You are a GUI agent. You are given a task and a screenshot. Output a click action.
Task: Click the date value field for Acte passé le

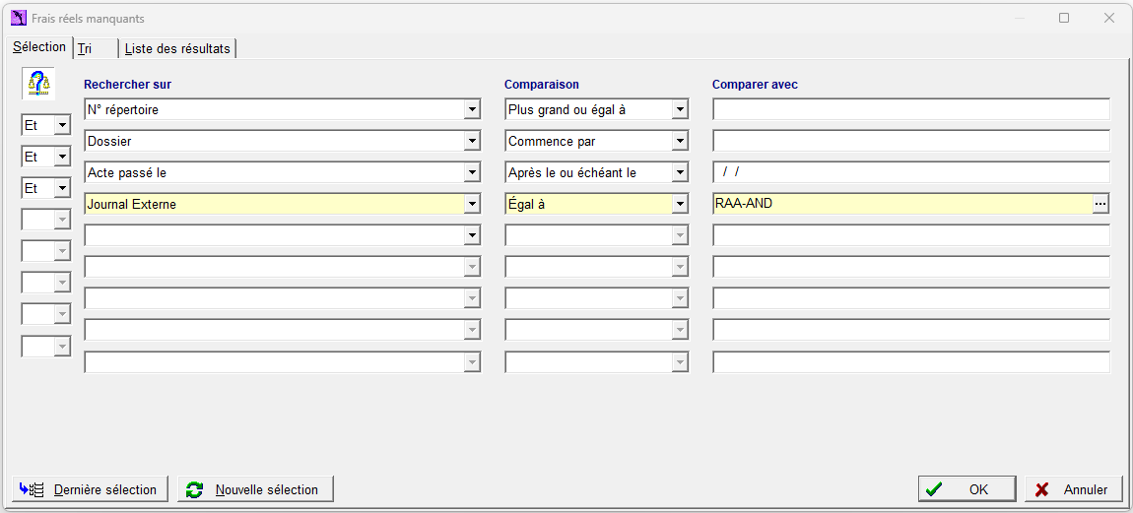click(911, 172)
